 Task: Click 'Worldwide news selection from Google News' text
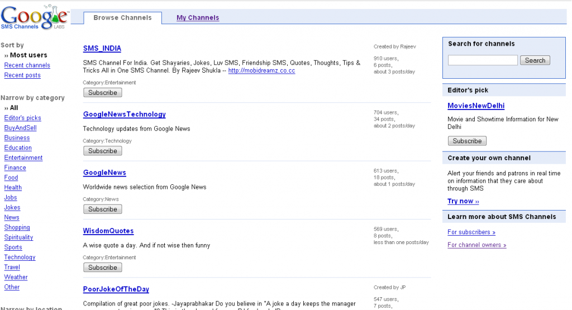(145, 187)
